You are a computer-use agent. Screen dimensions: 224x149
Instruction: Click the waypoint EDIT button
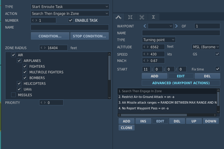[181, 76]
